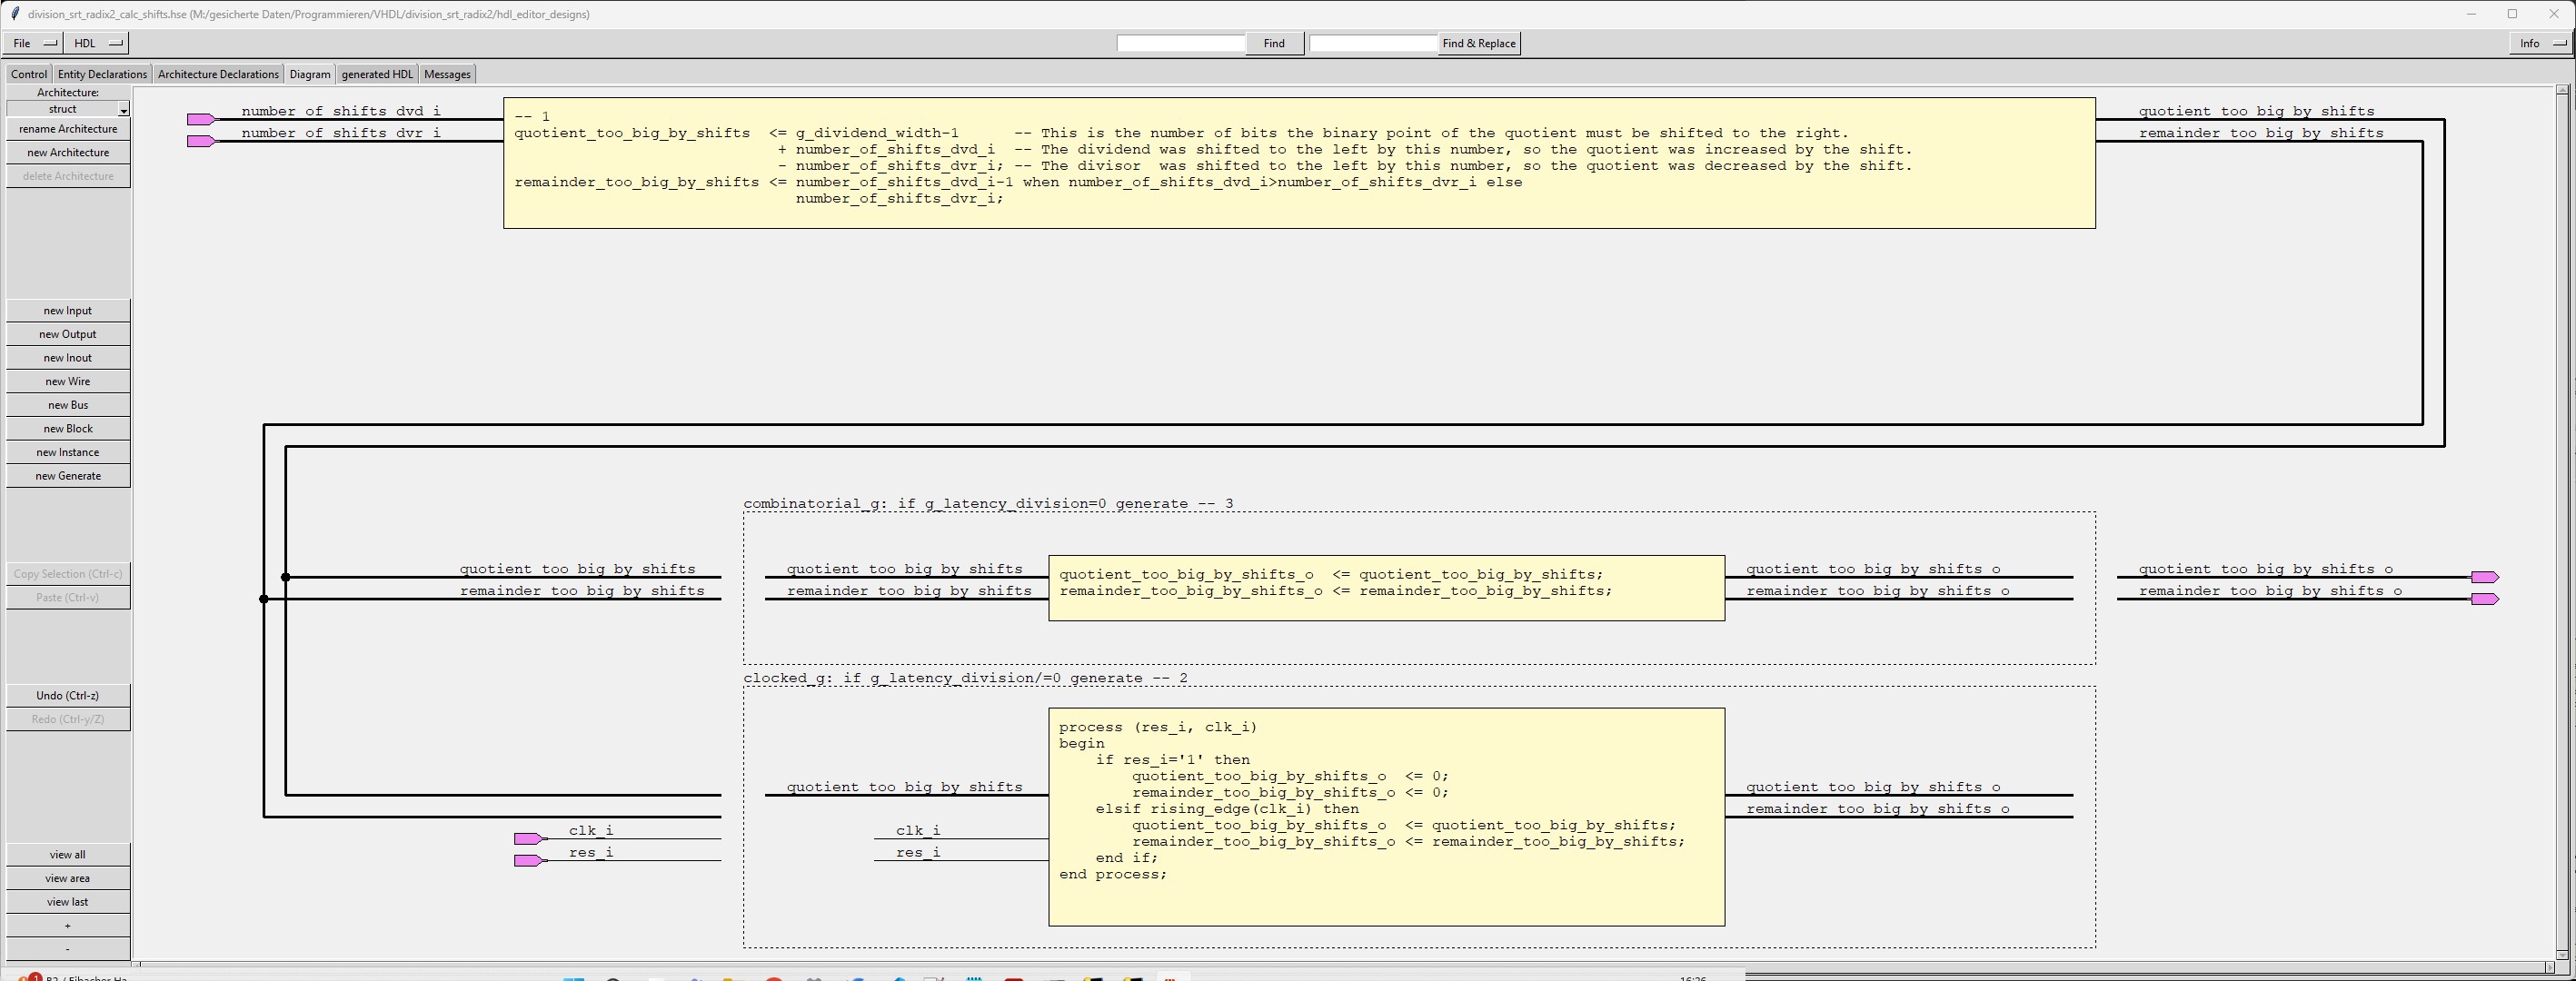Viewport: 2576px width, 981px height.
Task: Click the wire junction dot on remainder_too_big_by_shifts
Action: (x=264, y=600)
